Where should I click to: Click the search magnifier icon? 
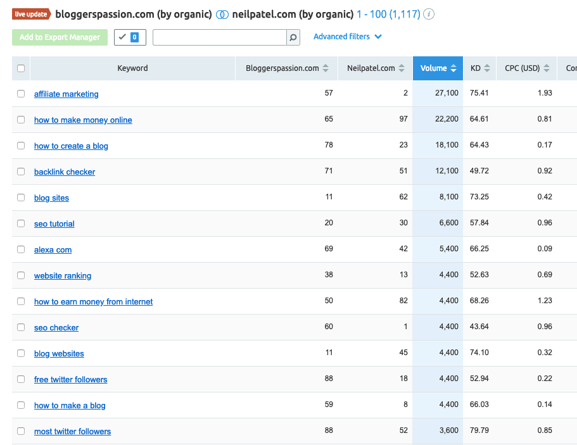(x=293, y=37)
